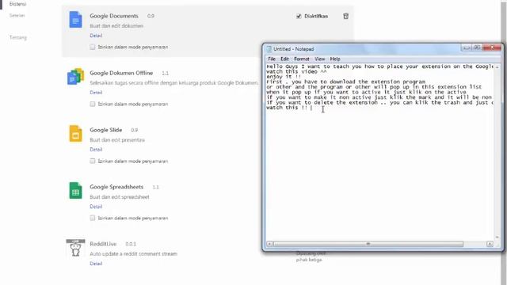Open Detail link for Google Spreadsheets
Screen dimensions: 507x285
pos(96,207)
